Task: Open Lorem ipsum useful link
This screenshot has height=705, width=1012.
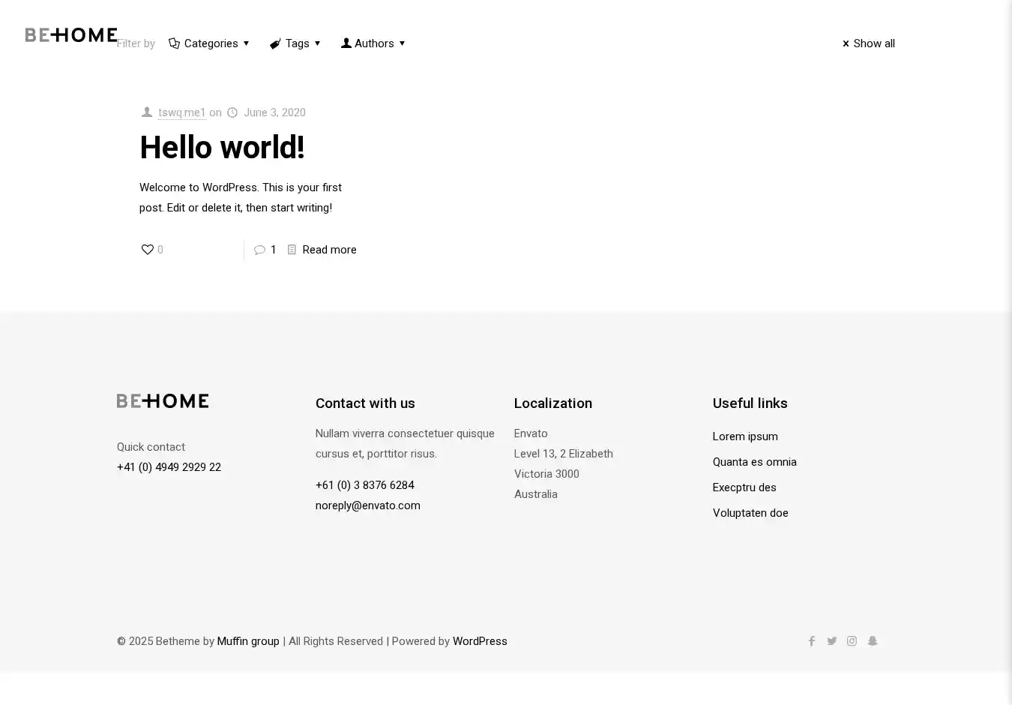Action: pyautogui.click(x=745, y=436)
